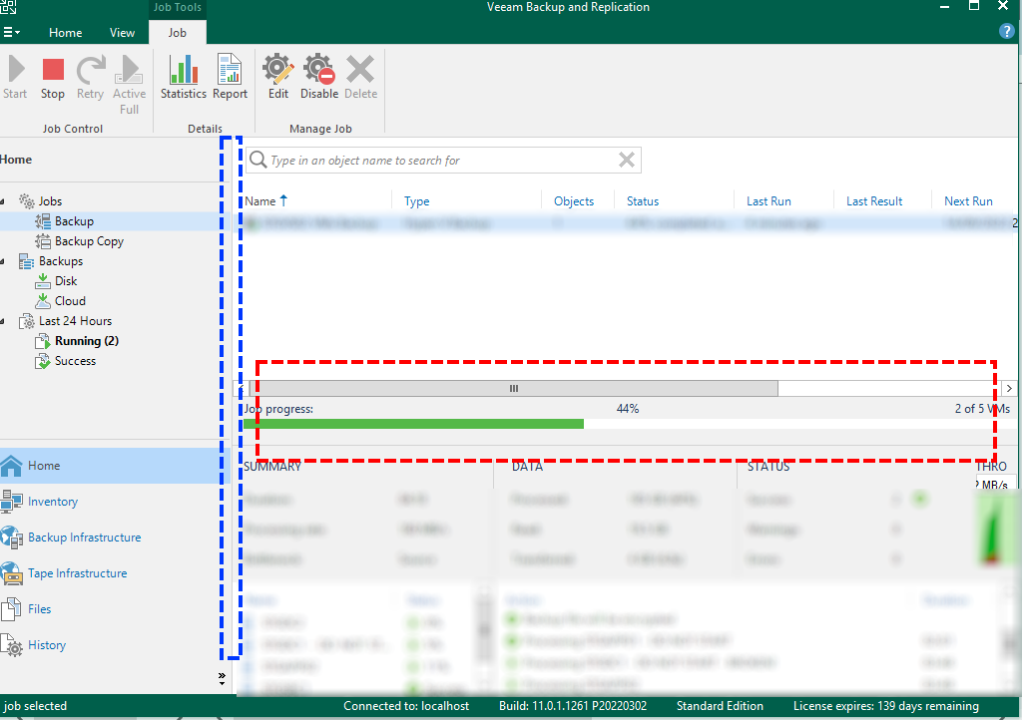
Task: Open Disk backups node
Action: tap(66, 281)
